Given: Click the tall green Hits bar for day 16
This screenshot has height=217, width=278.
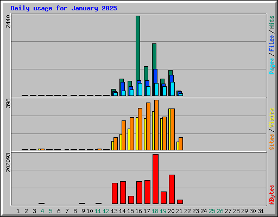Looking at the screenshot, I should [138, 48].
